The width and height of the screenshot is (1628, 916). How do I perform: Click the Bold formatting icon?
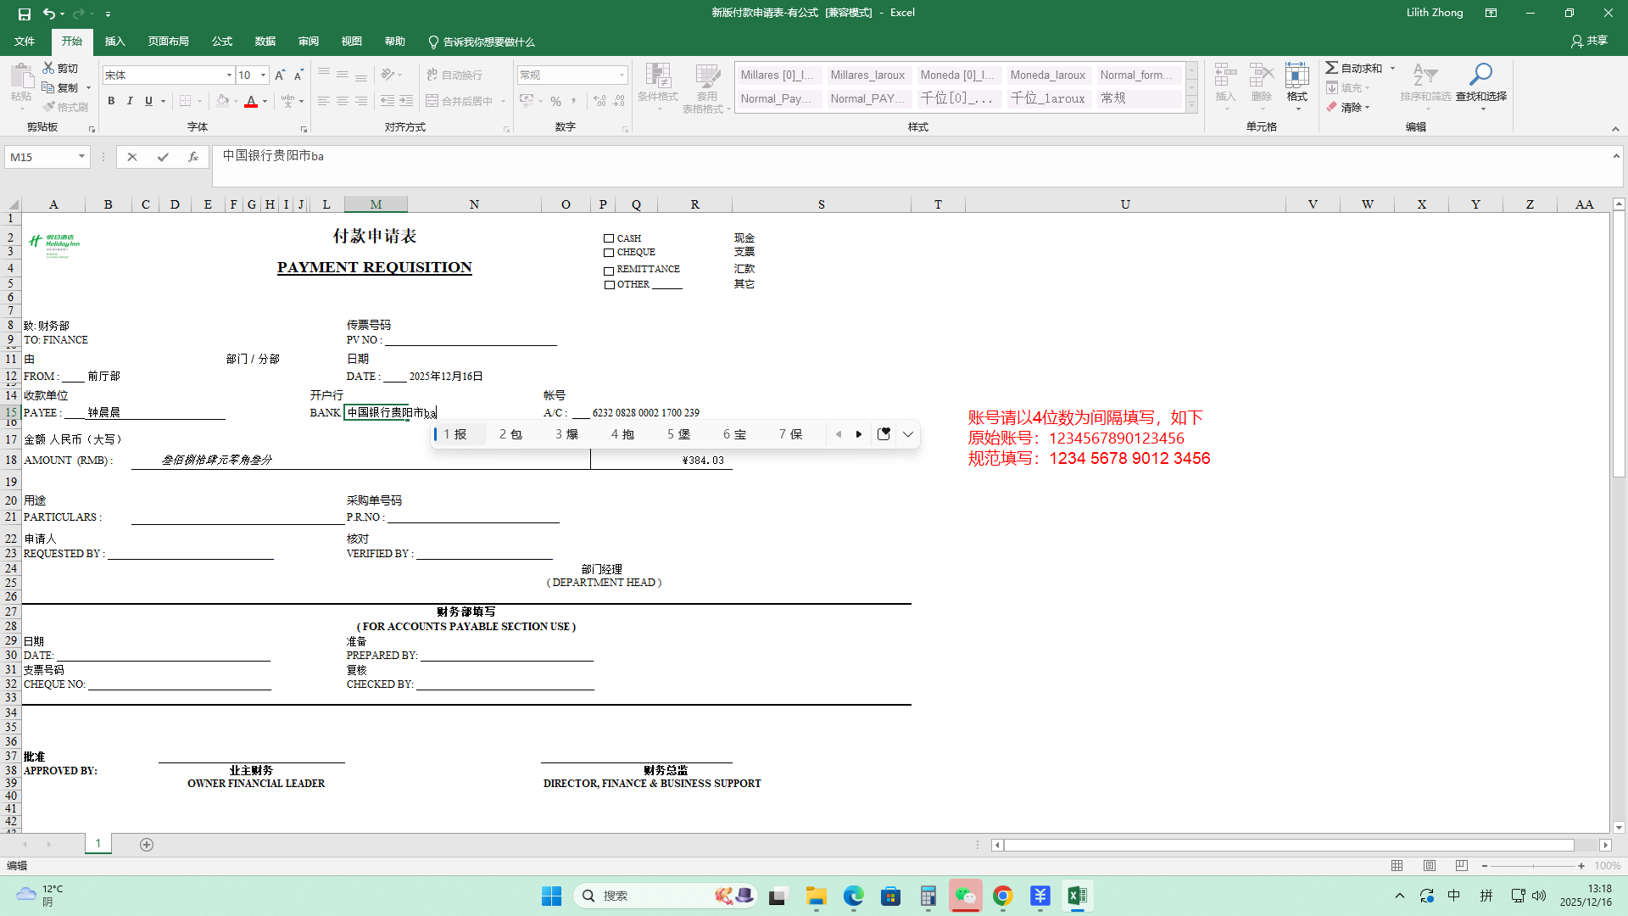[111, 101]
